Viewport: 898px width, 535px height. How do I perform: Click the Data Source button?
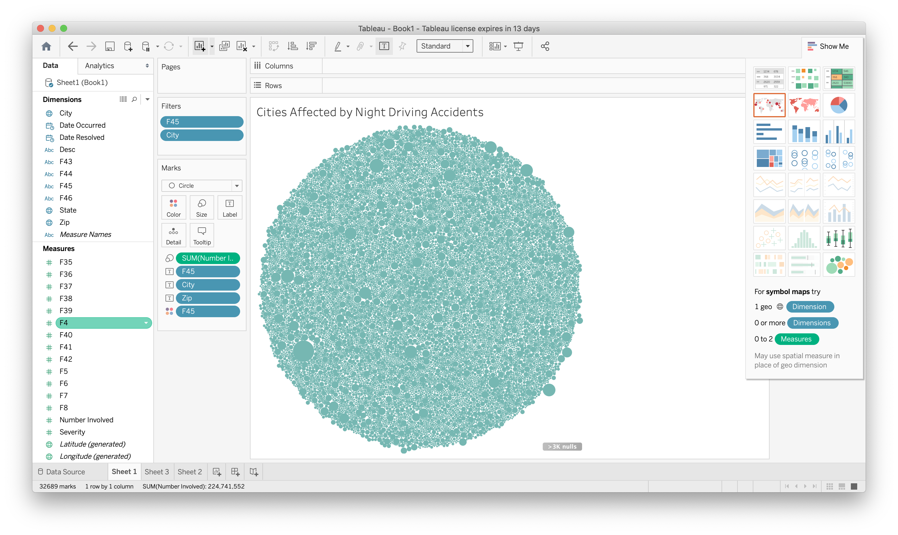click(62, 471)
